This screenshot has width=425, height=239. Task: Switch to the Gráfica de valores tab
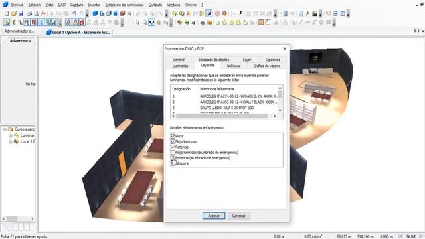(x=267, y=66)
